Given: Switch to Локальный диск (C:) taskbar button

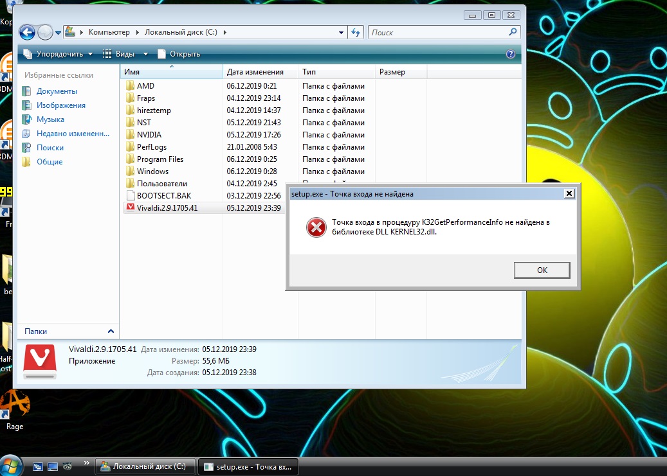Looking at the screenshot, I should pos(145,466).
